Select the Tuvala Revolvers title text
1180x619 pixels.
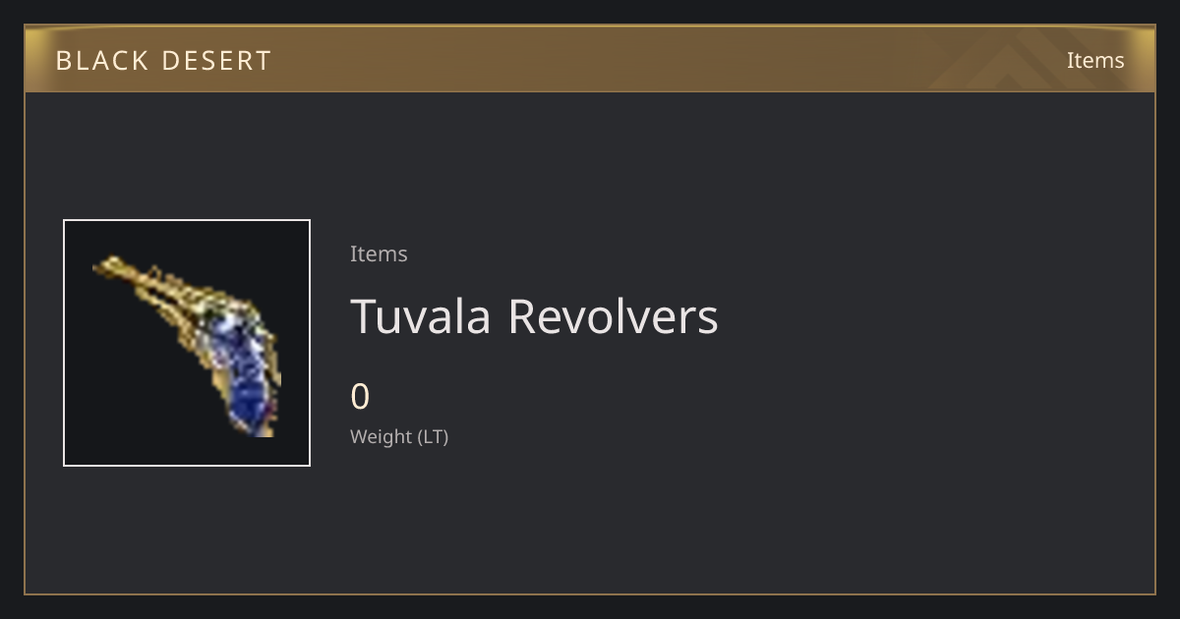click(x=534, y=316)
